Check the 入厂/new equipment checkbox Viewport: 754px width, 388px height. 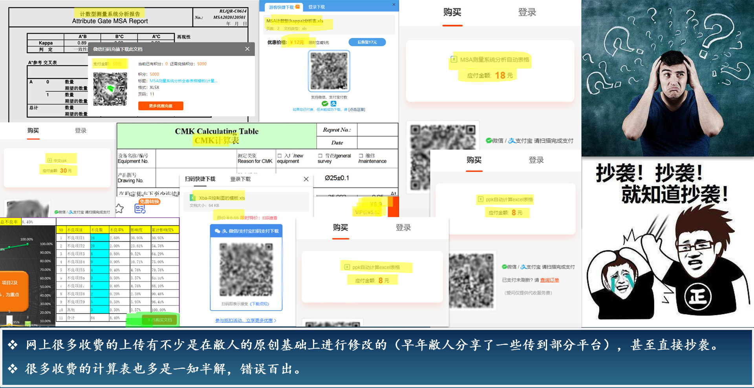[x=280, y=156]
